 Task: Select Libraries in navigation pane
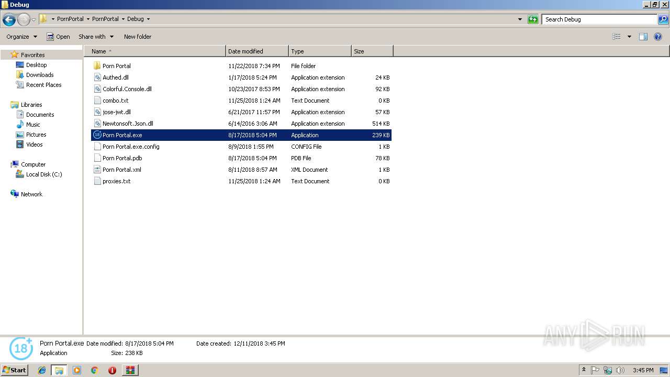[x=31, y=105]
